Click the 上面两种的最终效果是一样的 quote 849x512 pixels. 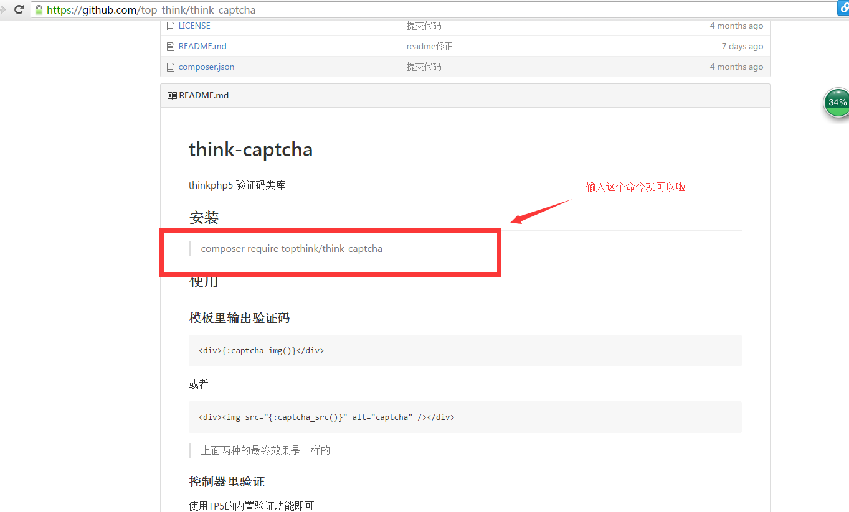point(265,450)
